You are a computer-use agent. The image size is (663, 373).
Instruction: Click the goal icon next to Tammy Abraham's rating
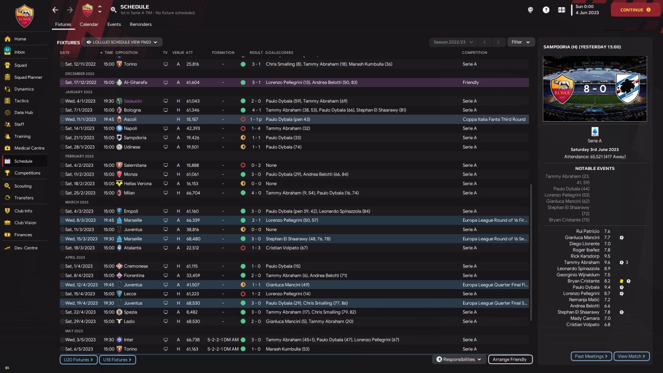click(x=622, y=263)
